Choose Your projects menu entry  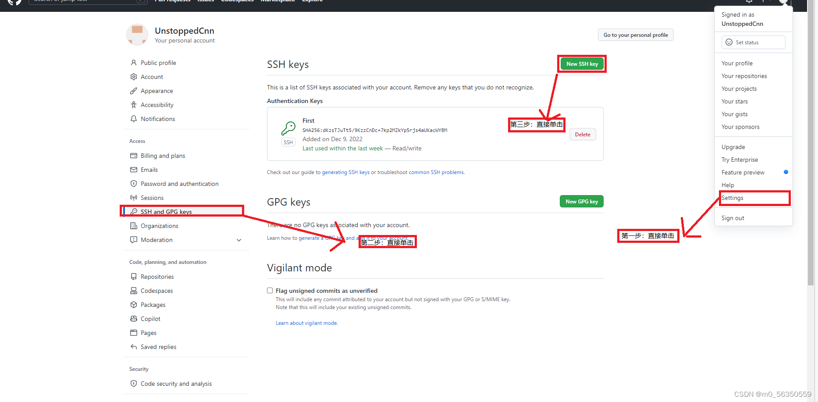click(739, 89)
